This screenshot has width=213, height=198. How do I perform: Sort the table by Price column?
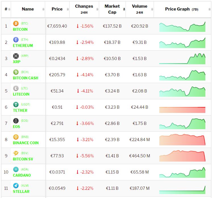tap(57, 9)
